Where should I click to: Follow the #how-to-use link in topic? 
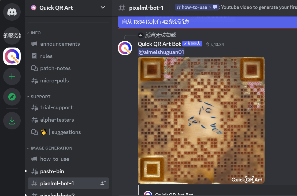[191, 7]
